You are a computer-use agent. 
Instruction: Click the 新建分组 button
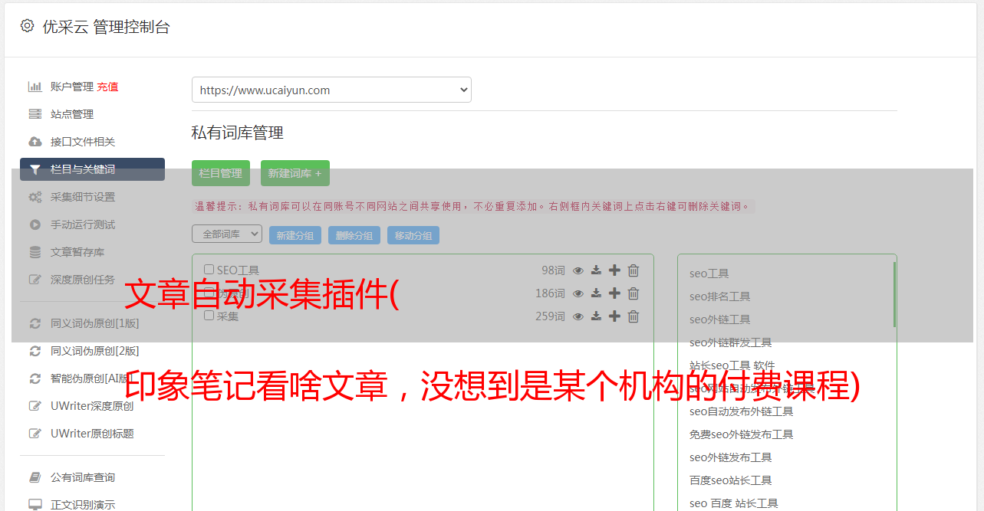295,235
